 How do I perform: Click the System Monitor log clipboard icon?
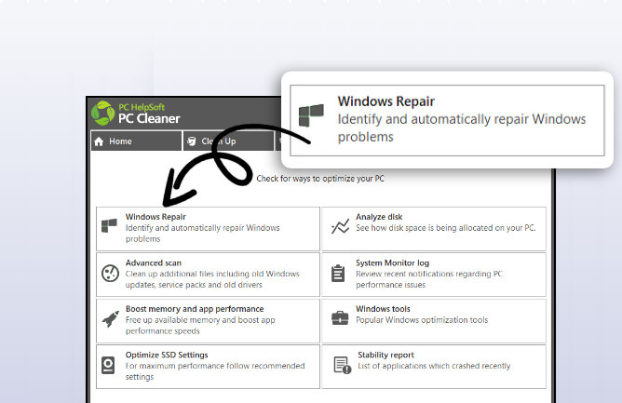(x=340, y=273)
